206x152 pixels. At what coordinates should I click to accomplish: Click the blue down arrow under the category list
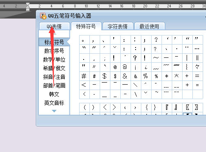tap(54, 111)
